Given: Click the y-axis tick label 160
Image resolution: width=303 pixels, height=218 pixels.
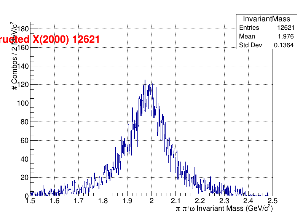Looking at the screenshot, I should point(23,47).
